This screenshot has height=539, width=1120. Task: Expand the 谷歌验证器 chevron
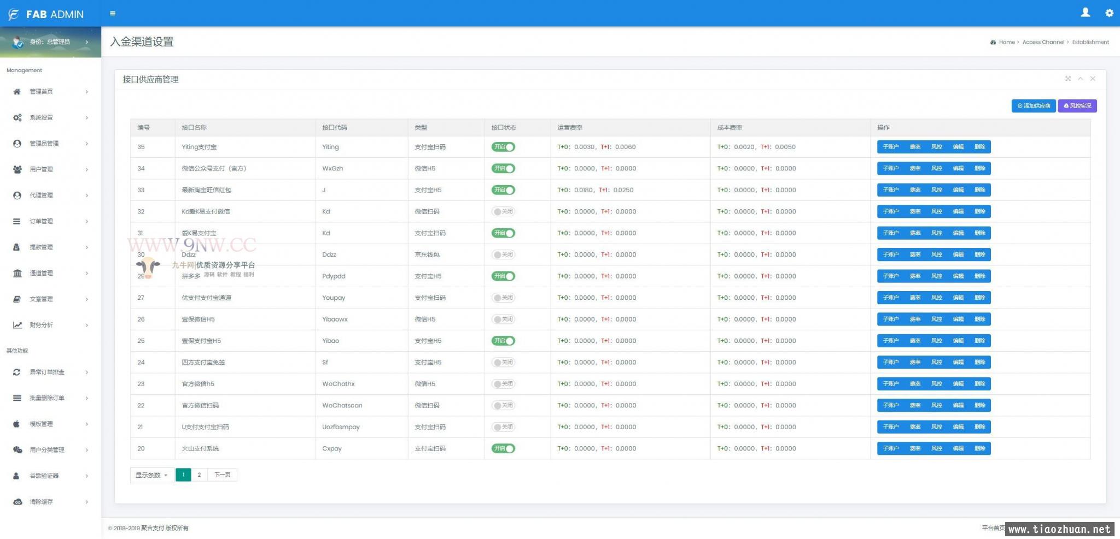pos(87,476)
